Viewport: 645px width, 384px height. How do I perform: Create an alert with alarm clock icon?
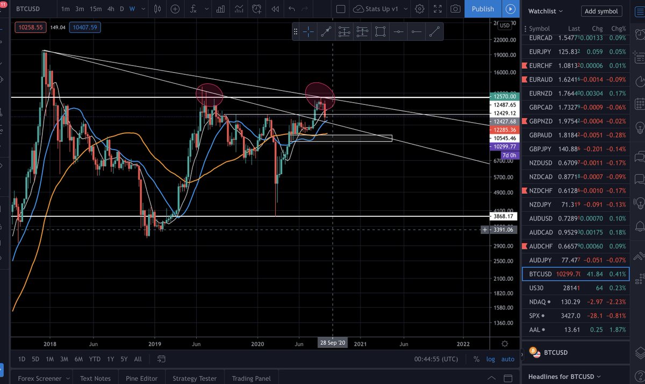tap(256, 9)
